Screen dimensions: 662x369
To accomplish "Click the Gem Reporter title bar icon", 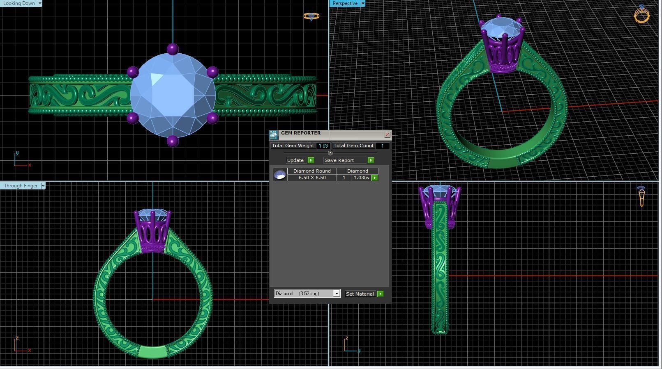I will [x=274, y=135].
